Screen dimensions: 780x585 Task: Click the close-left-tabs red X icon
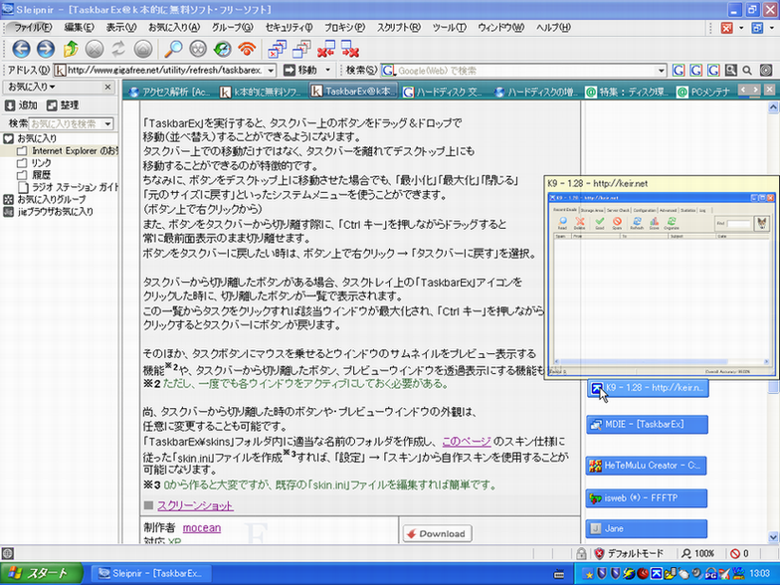click(x=326, y=49)
